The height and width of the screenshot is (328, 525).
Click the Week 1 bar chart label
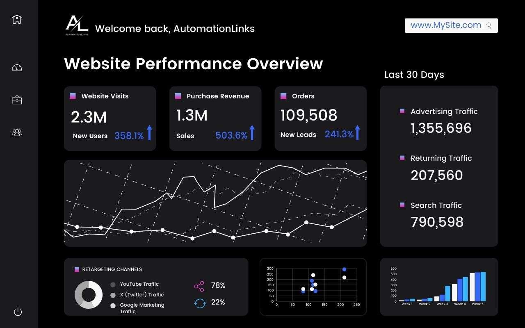407,304
